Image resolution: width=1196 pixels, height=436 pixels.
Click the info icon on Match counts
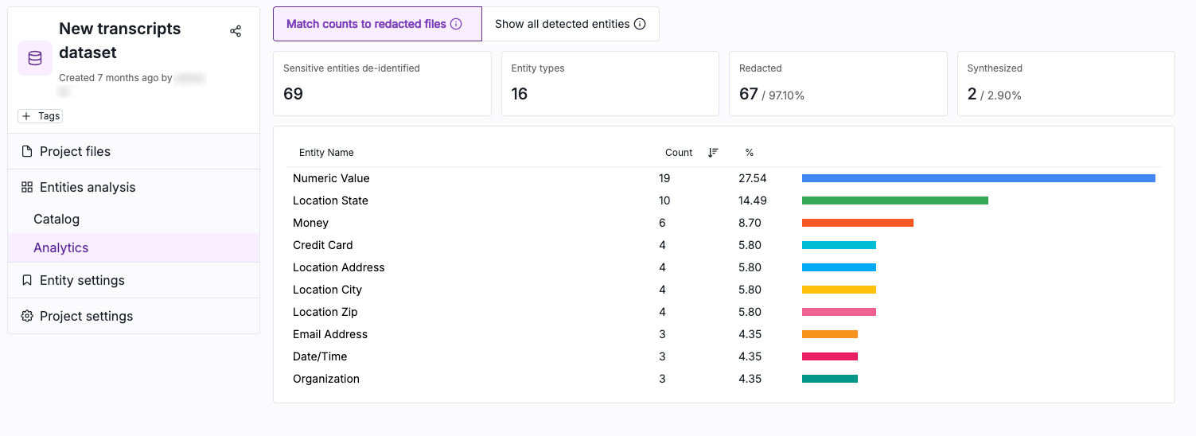pos(456,24)
